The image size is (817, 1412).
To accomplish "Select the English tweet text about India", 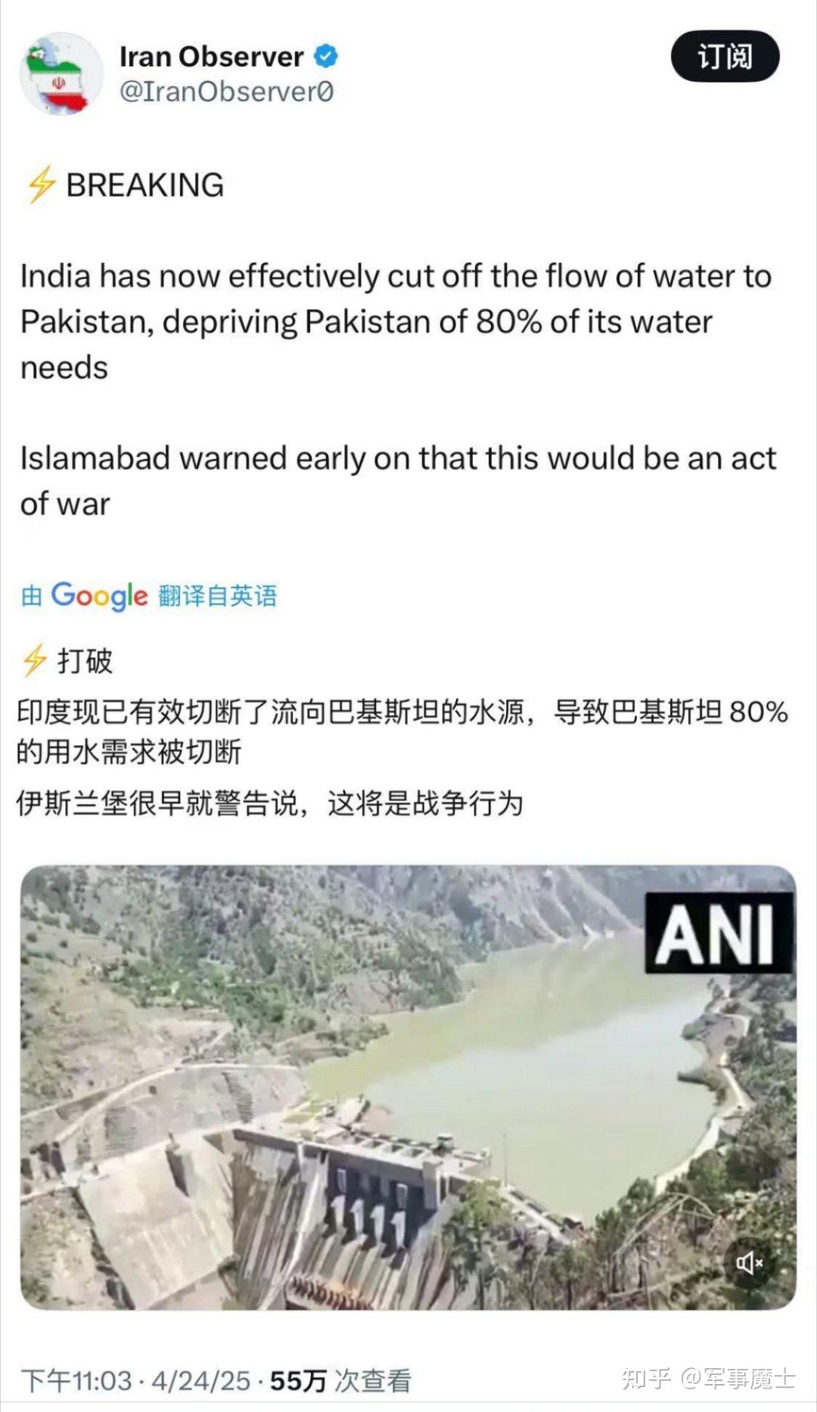I will click(x=396, y=321).
